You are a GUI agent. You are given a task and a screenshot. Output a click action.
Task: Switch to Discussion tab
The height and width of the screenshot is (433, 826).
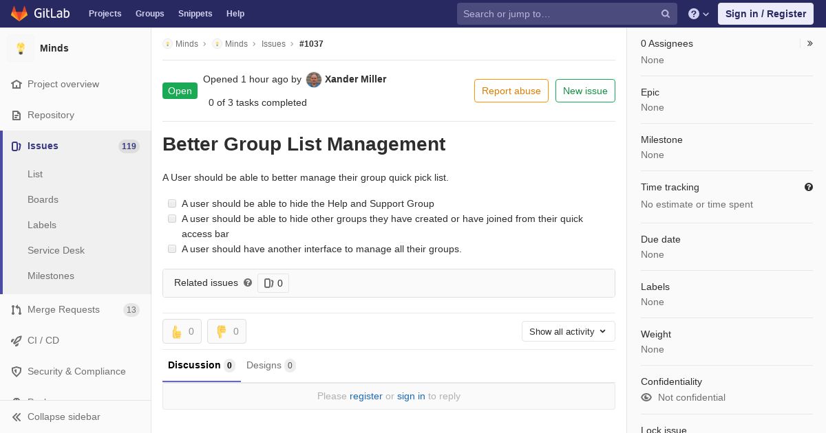click(x=202, y=365)
